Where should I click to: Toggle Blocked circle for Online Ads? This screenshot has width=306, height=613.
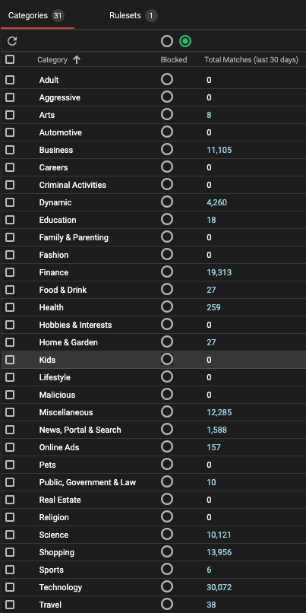[166, 446]
